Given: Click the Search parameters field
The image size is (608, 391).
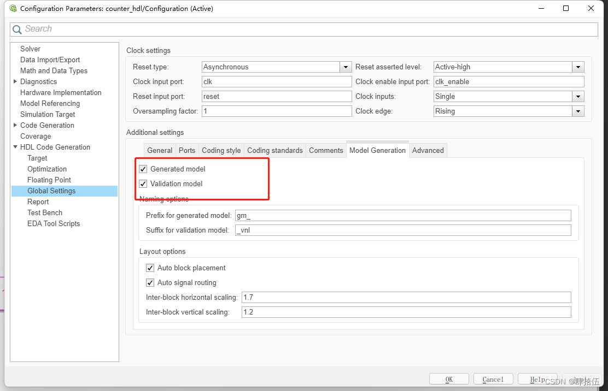Looking at the screenshot, I should pyautogui.click(x=303, y=29).
